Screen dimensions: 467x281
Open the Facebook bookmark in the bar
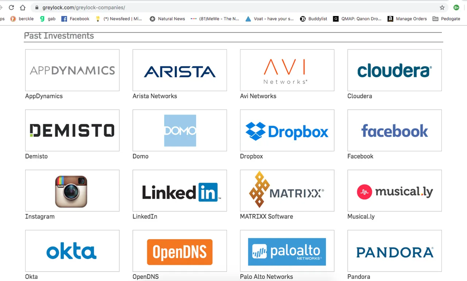75,19
